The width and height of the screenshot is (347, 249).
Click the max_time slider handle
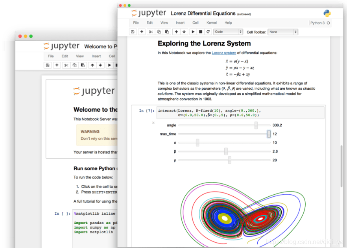(269, 134)
